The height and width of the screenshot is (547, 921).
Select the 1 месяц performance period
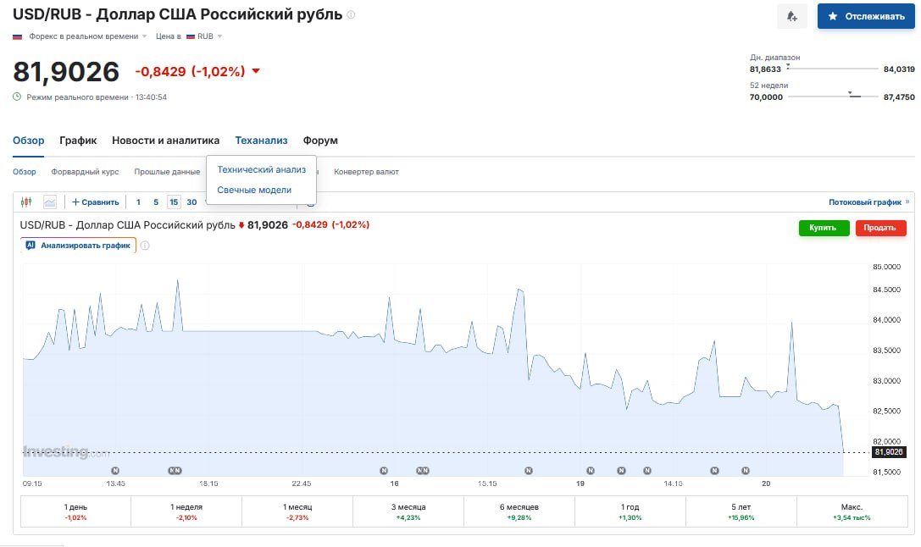(x=297, y=511)
